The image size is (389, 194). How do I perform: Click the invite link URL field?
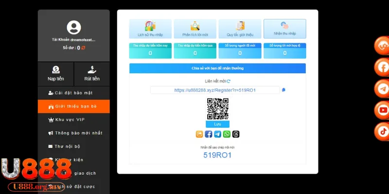click(215, 90)
